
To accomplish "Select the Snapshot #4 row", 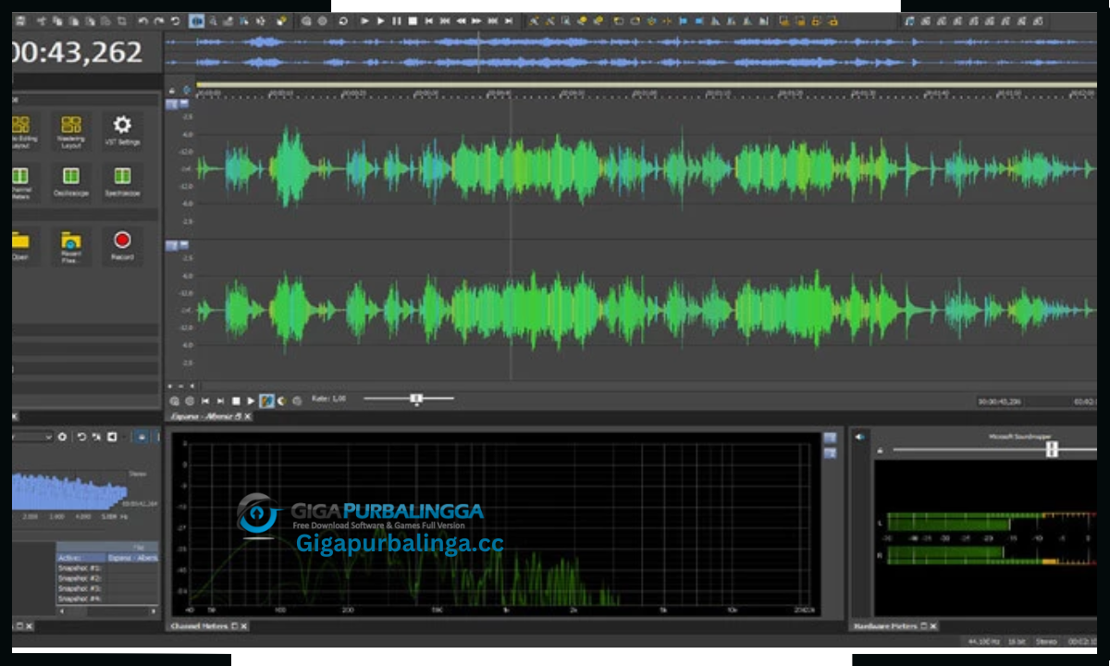I will tap(107, 598).
